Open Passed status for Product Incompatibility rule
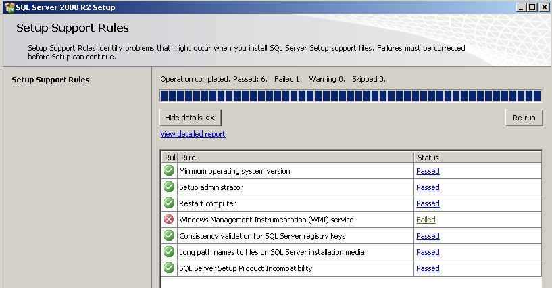This screenshot has width=552, height=288. [428, 268]
